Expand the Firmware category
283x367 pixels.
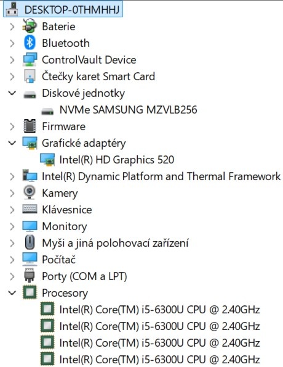point(12,126)
